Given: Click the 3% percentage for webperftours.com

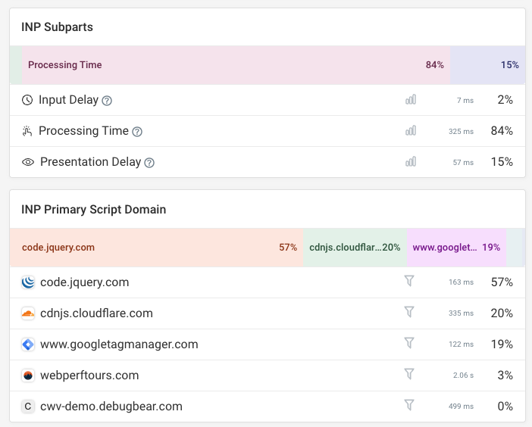Looking at the screenshot, I should tap(505, 376).
